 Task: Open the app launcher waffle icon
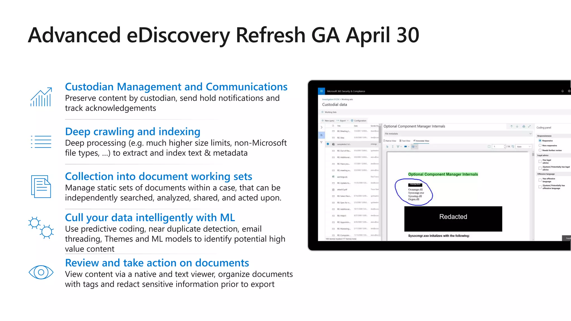coord(321,91)
